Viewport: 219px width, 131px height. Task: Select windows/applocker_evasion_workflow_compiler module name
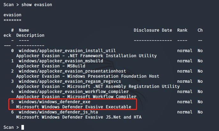click(74, 92)
